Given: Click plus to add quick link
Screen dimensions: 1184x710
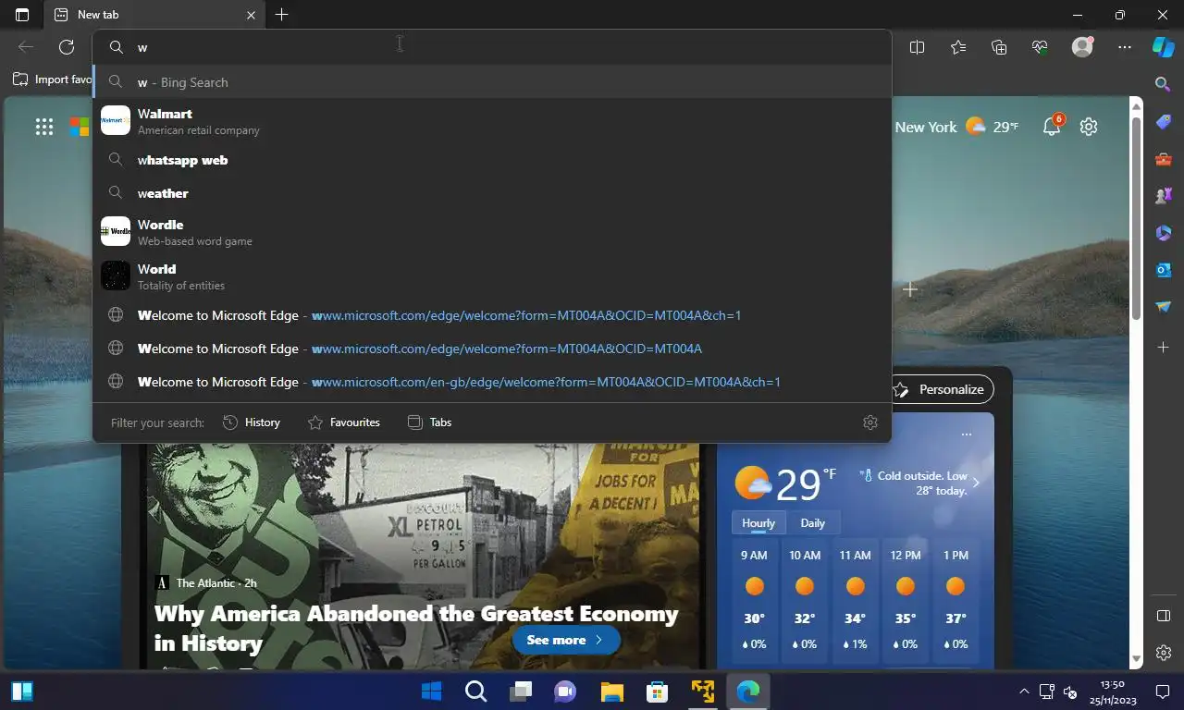Looking at the screenshot, I should tap(910, 289).
